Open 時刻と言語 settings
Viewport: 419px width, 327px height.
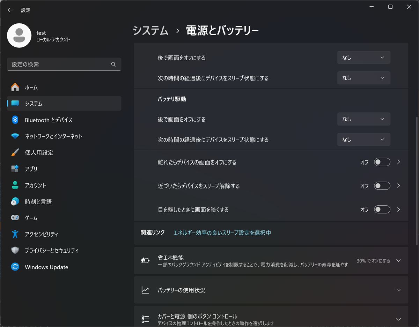coord(64,201)
